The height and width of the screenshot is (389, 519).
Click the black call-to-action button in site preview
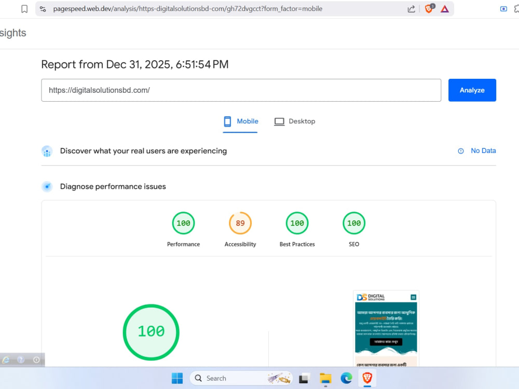tap(386, 342)
